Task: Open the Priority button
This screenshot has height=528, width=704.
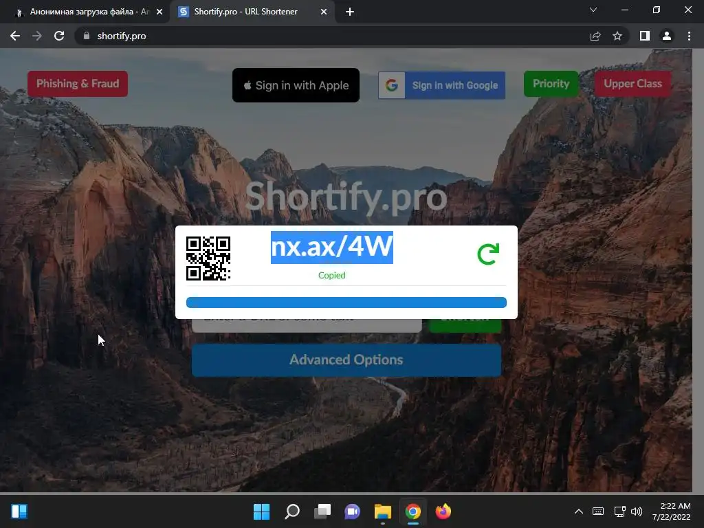Action: [x=551, y=83]
